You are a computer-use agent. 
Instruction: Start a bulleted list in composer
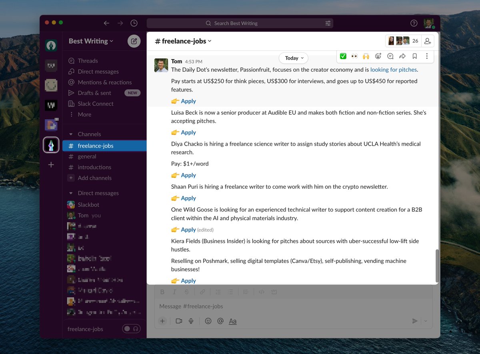point(230,292)
